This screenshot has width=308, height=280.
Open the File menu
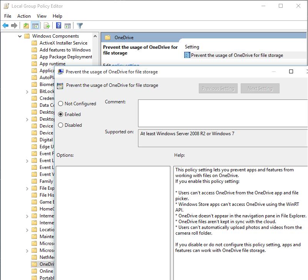coord(8,16)
